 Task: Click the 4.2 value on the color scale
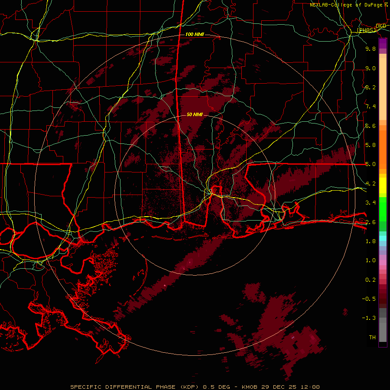(x=370, y=184)
